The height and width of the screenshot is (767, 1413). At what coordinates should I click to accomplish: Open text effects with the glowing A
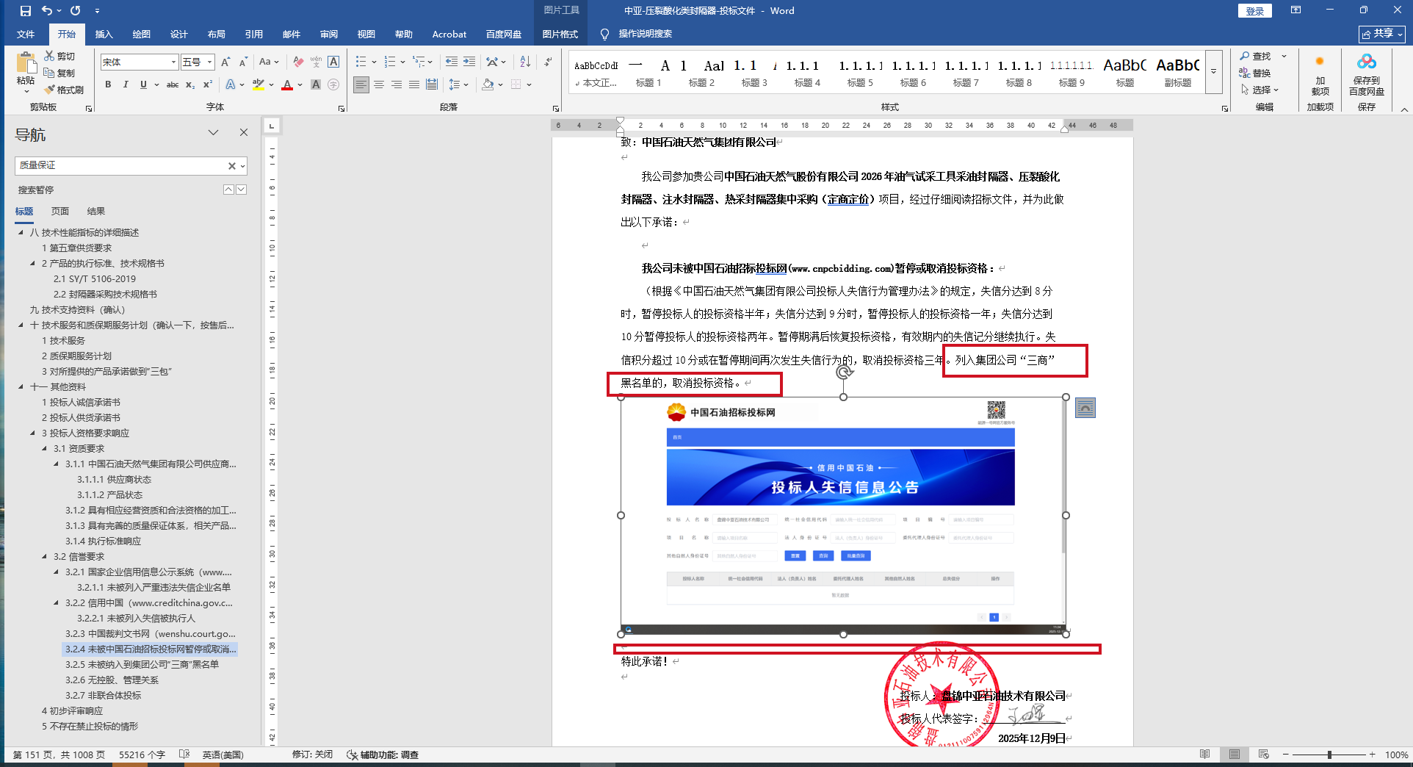[x=232, y=84]
